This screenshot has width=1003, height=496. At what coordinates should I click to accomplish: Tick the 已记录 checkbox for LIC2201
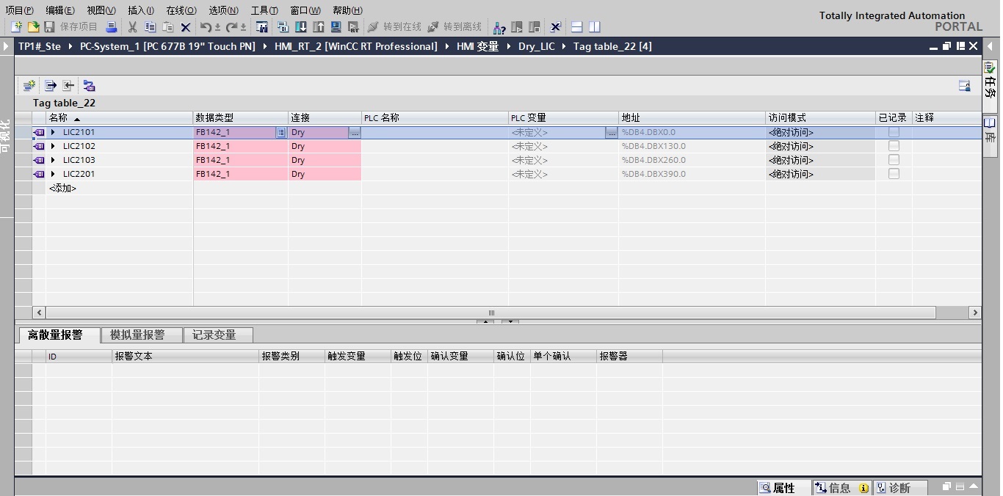coord(894,174)
